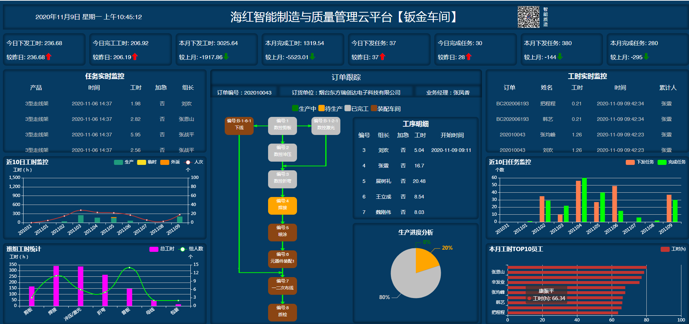689x324 pixels.
Task: Click the red up arrow under 今日下发工时
Action: (x=49, y=57)
